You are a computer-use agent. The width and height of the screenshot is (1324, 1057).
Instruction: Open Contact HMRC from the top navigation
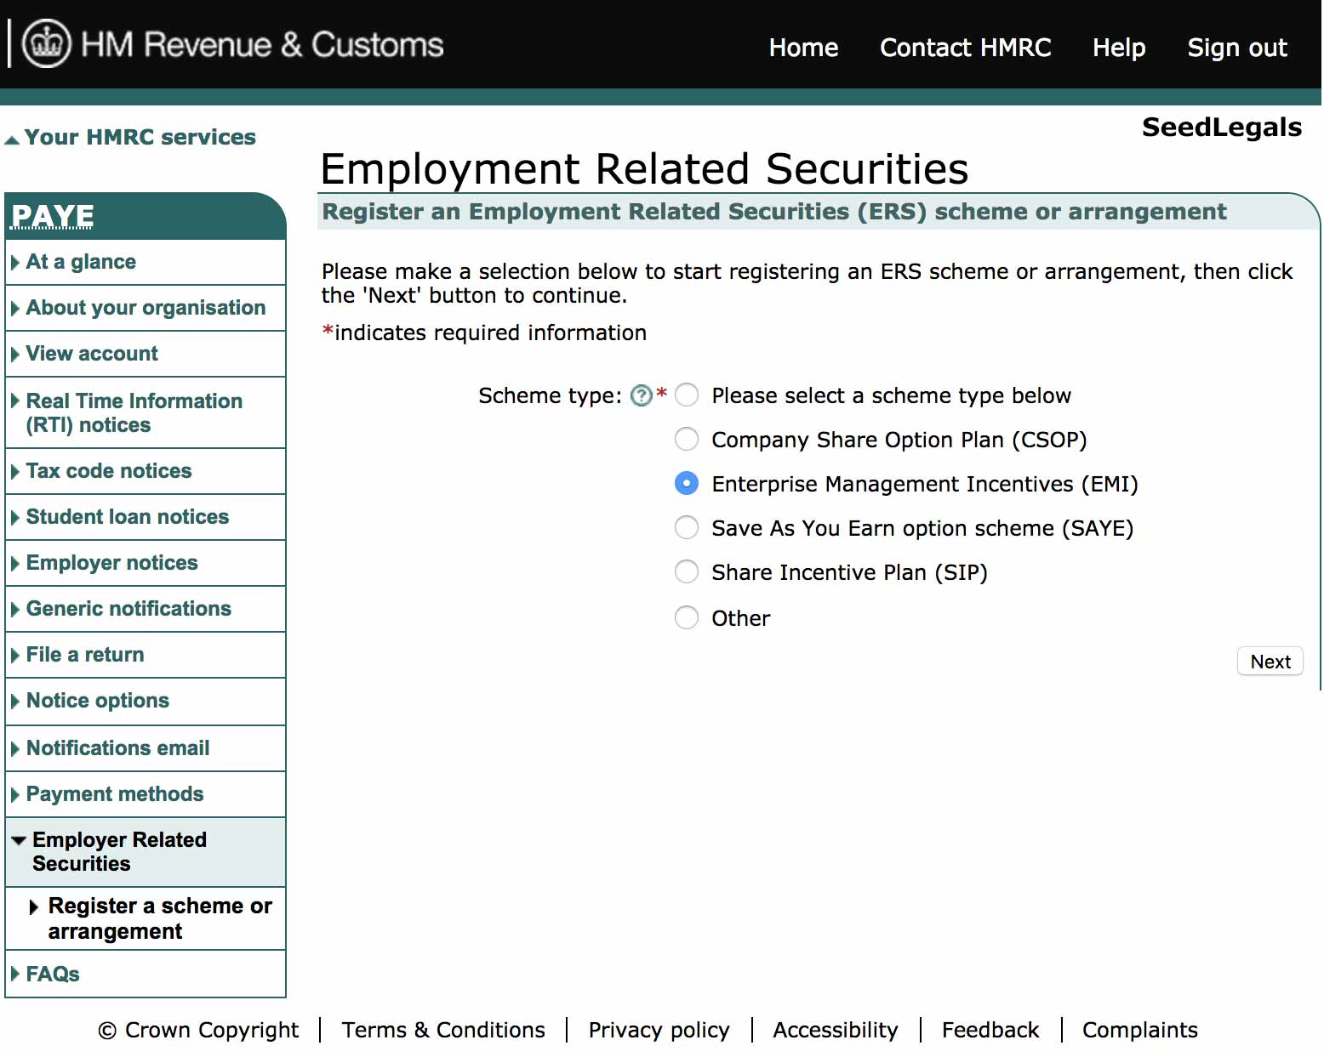[965, 48]
